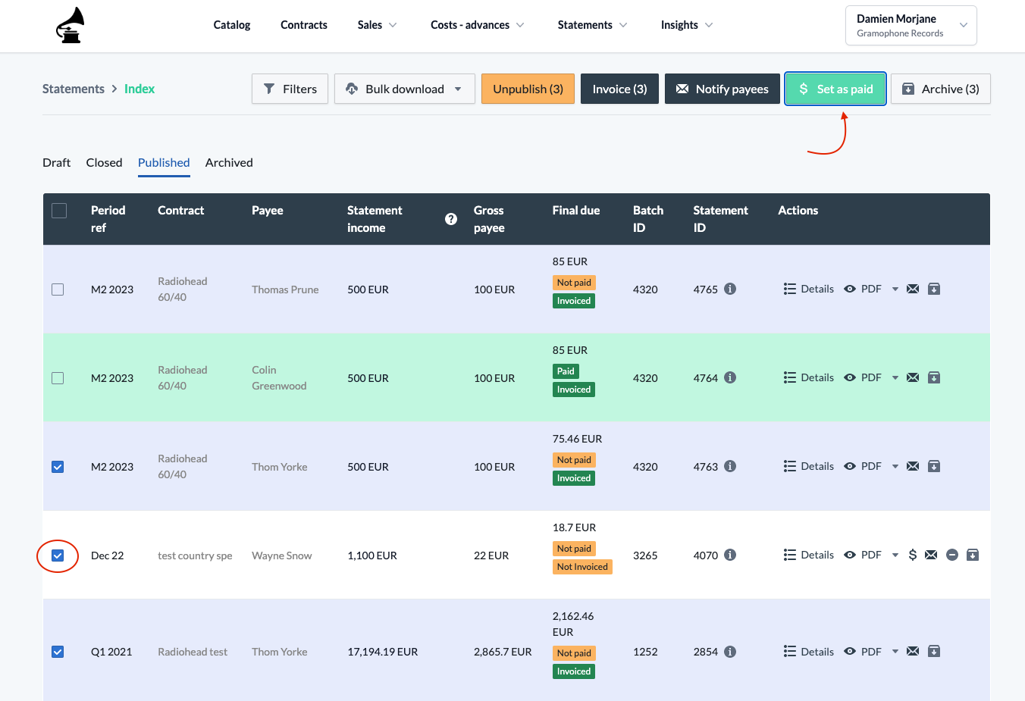Expand the Costs - advances dropdown
1025x701 pixels.
click(x=477, y=25)
